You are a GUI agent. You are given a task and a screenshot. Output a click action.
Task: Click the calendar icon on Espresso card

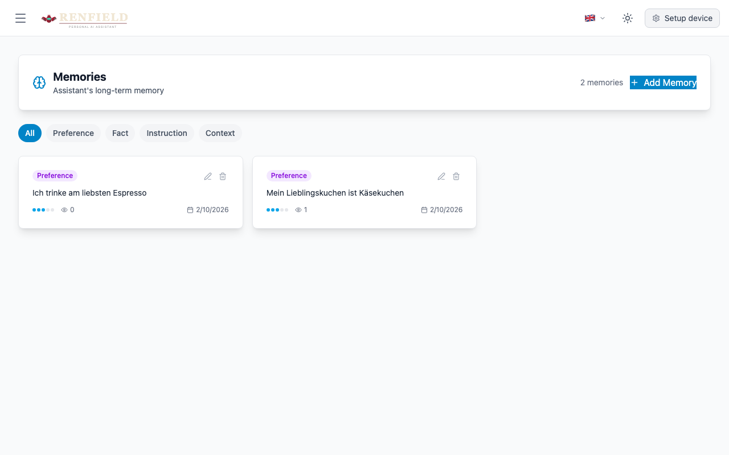[190, 210]
